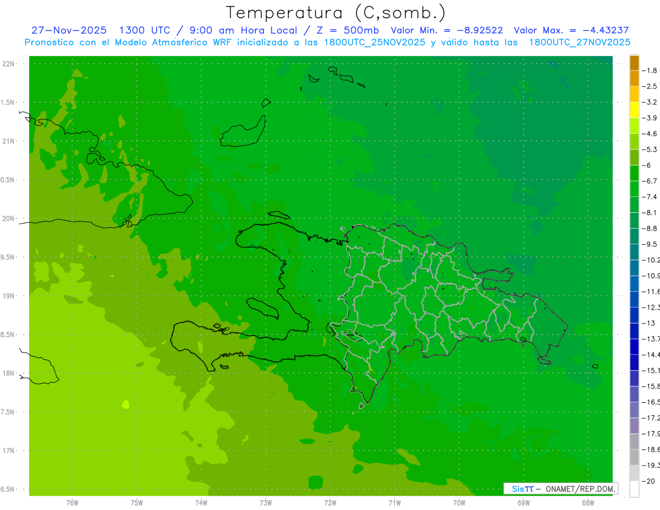Screen dimensions: 660x510
Task: Click the "20N" latitude axis label
Action: pyautogui.click(x=8, y=218)
